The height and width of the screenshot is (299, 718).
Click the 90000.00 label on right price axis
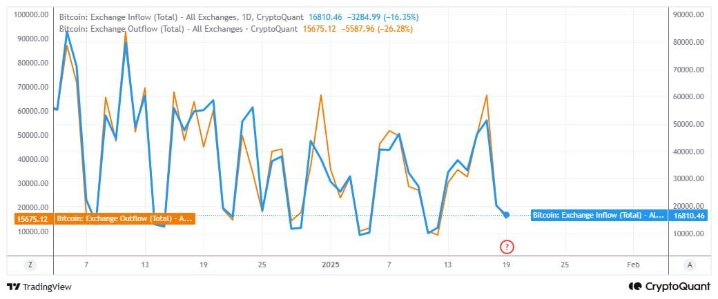[687, 14]
